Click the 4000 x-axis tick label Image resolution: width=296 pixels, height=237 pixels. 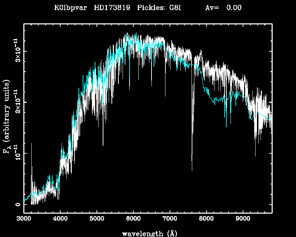coord(60,219)
